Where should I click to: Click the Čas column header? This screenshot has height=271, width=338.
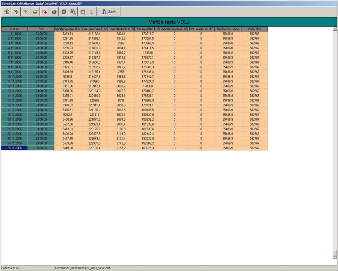41,29
